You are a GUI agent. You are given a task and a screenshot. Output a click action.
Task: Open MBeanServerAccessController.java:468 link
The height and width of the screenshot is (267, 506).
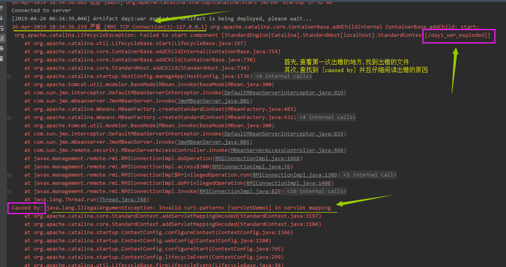click(x=287, y=150)
